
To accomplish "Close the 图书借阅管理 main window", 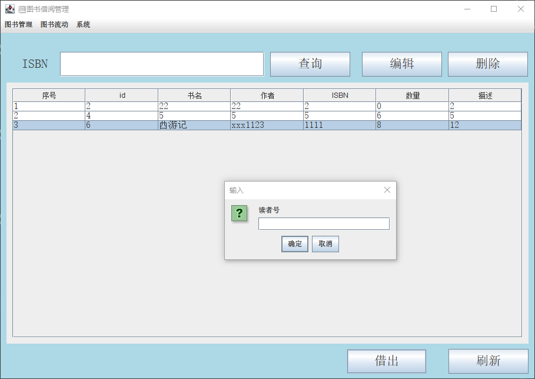I will coord(521,9).
